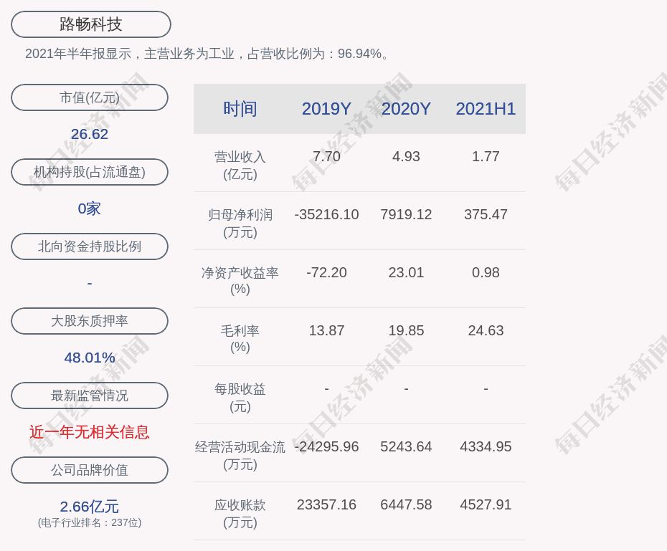This screenshot has height=551, width=667.
Task: Click the 经营活动现金流(万元) row label
Action: tap(240, 456)
